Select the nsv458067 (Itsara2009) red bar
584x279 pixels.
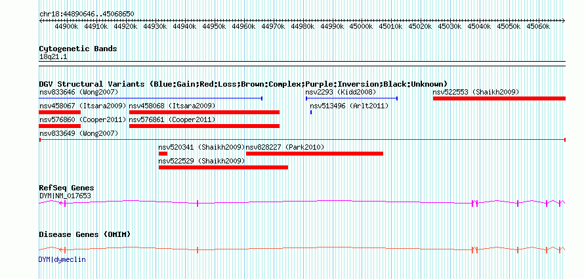pyautogui.click(x=60, y=112)
